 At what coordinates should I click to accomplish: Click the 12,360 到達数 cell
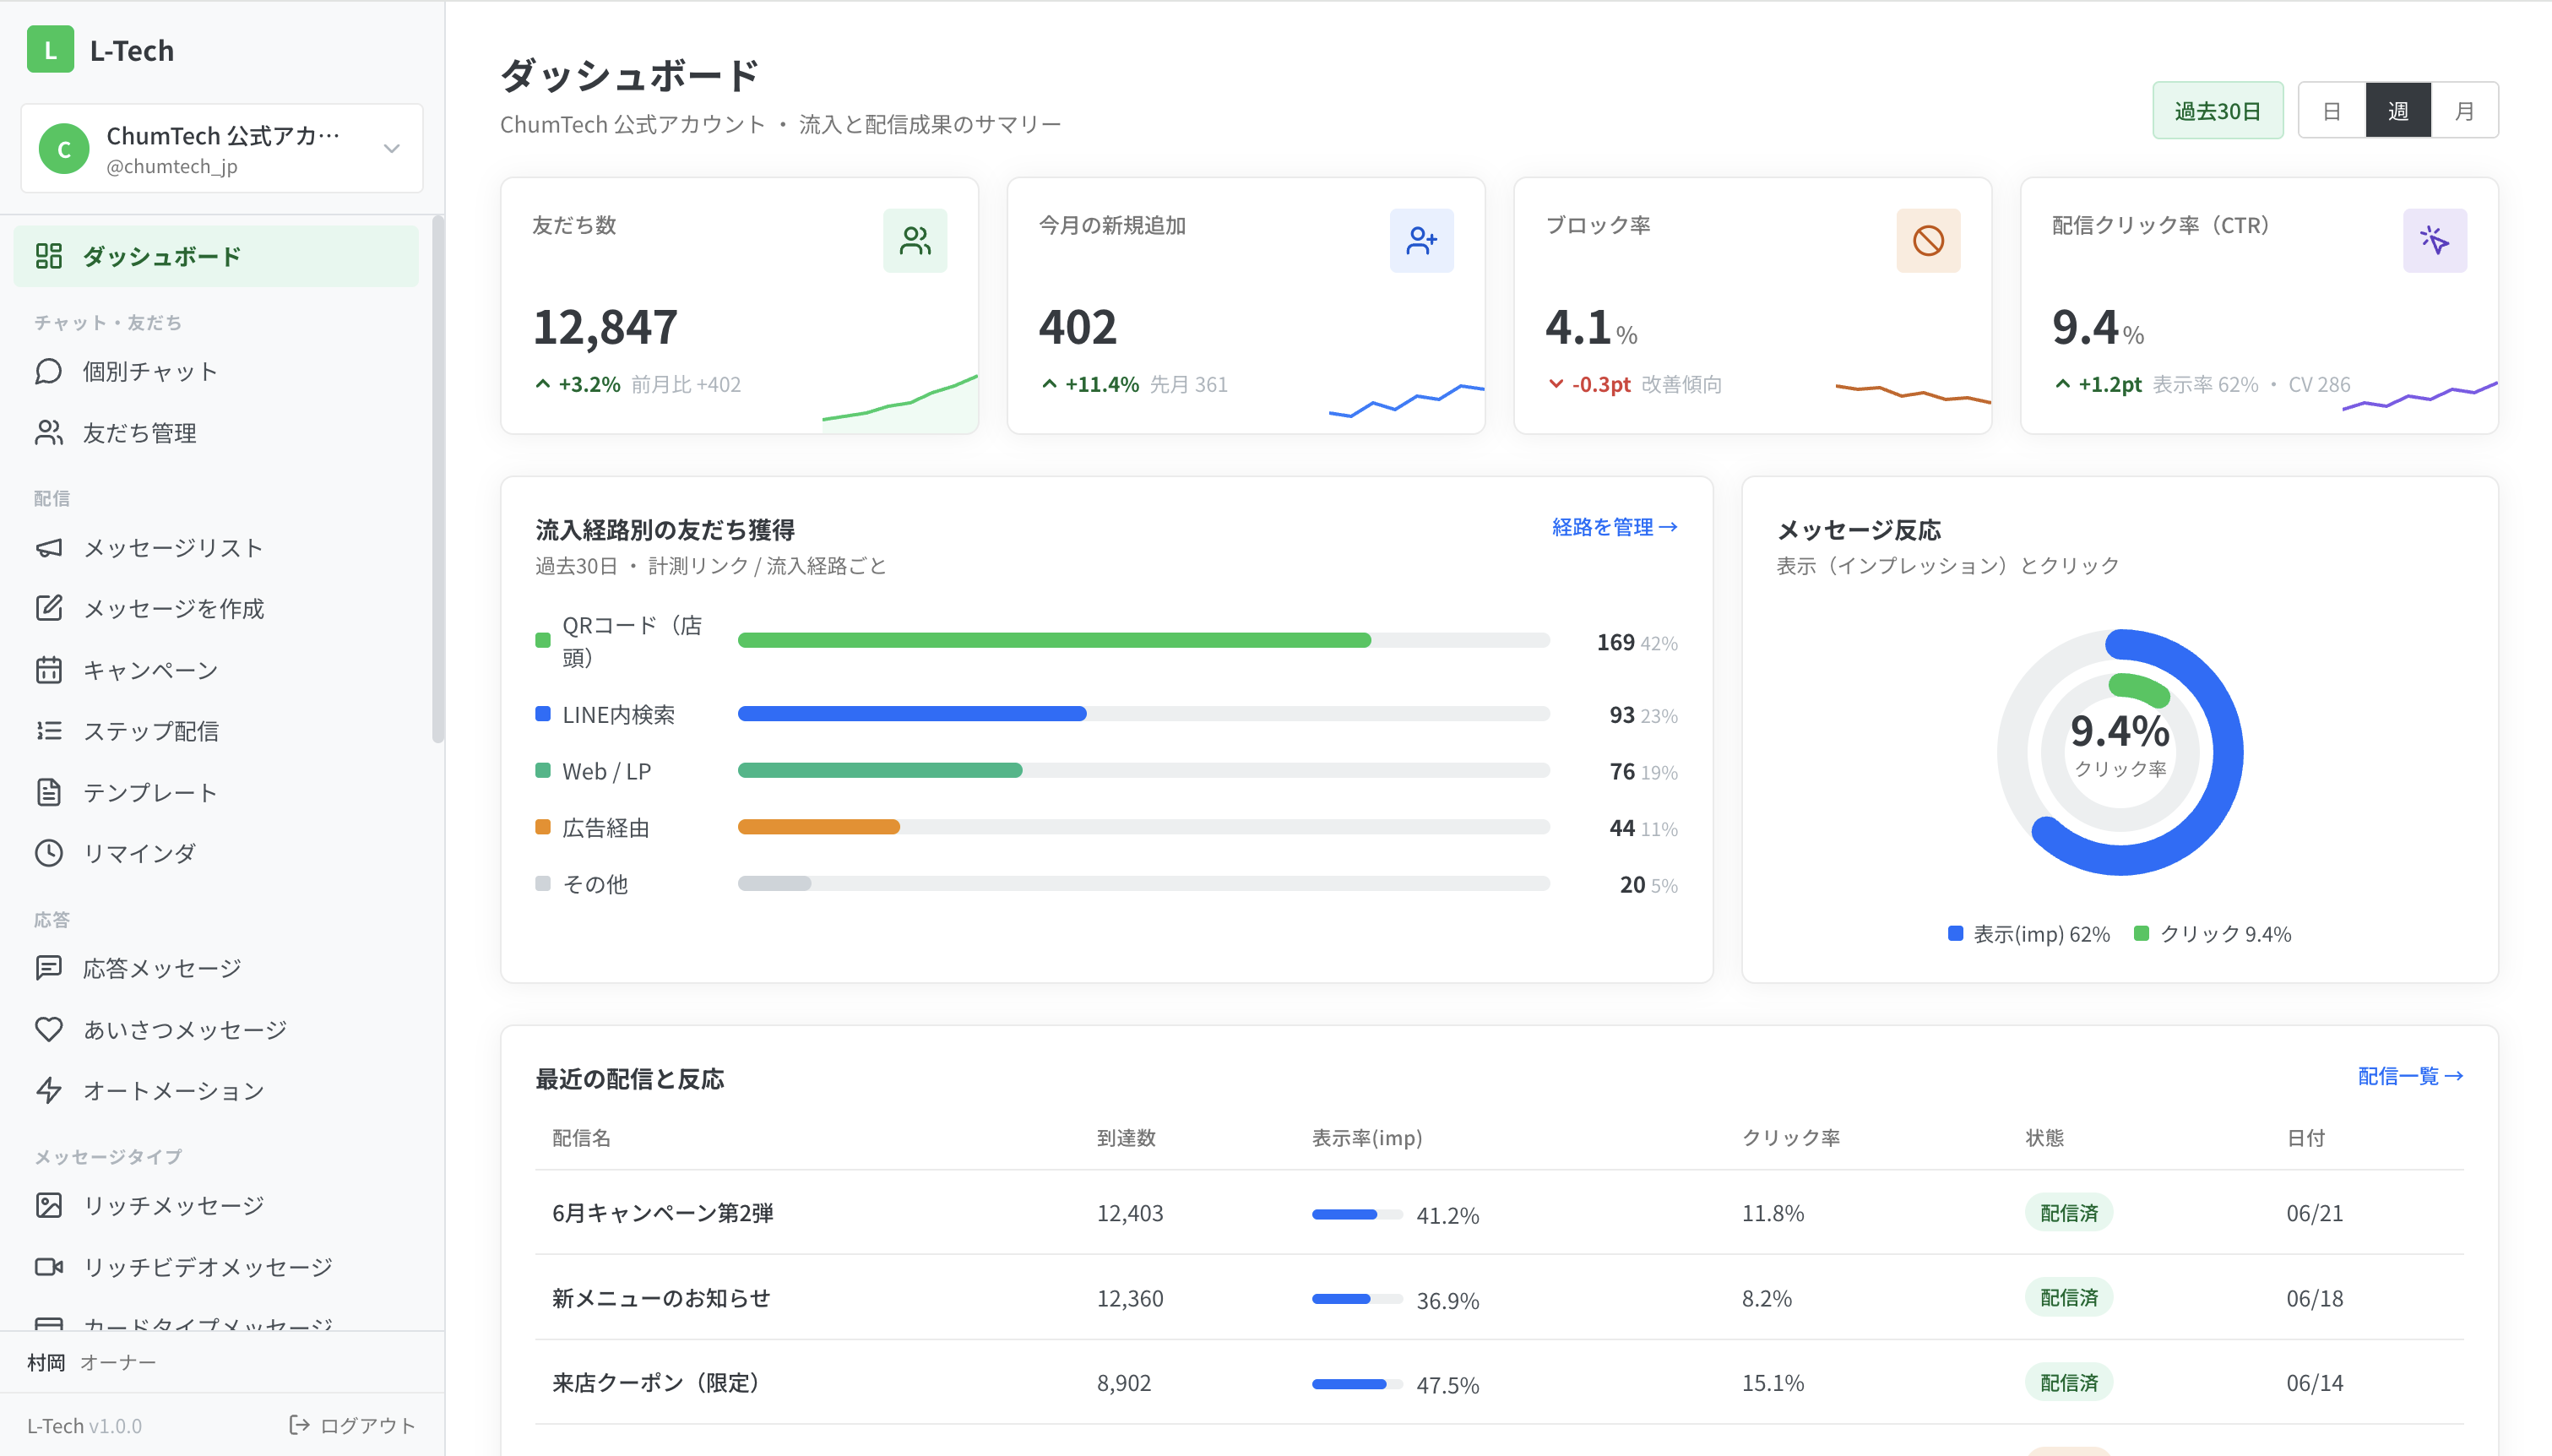click(1130, 1298)
